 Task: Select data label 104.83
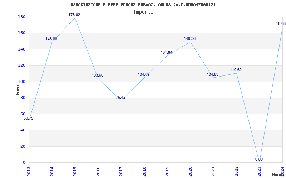(212, 74)
